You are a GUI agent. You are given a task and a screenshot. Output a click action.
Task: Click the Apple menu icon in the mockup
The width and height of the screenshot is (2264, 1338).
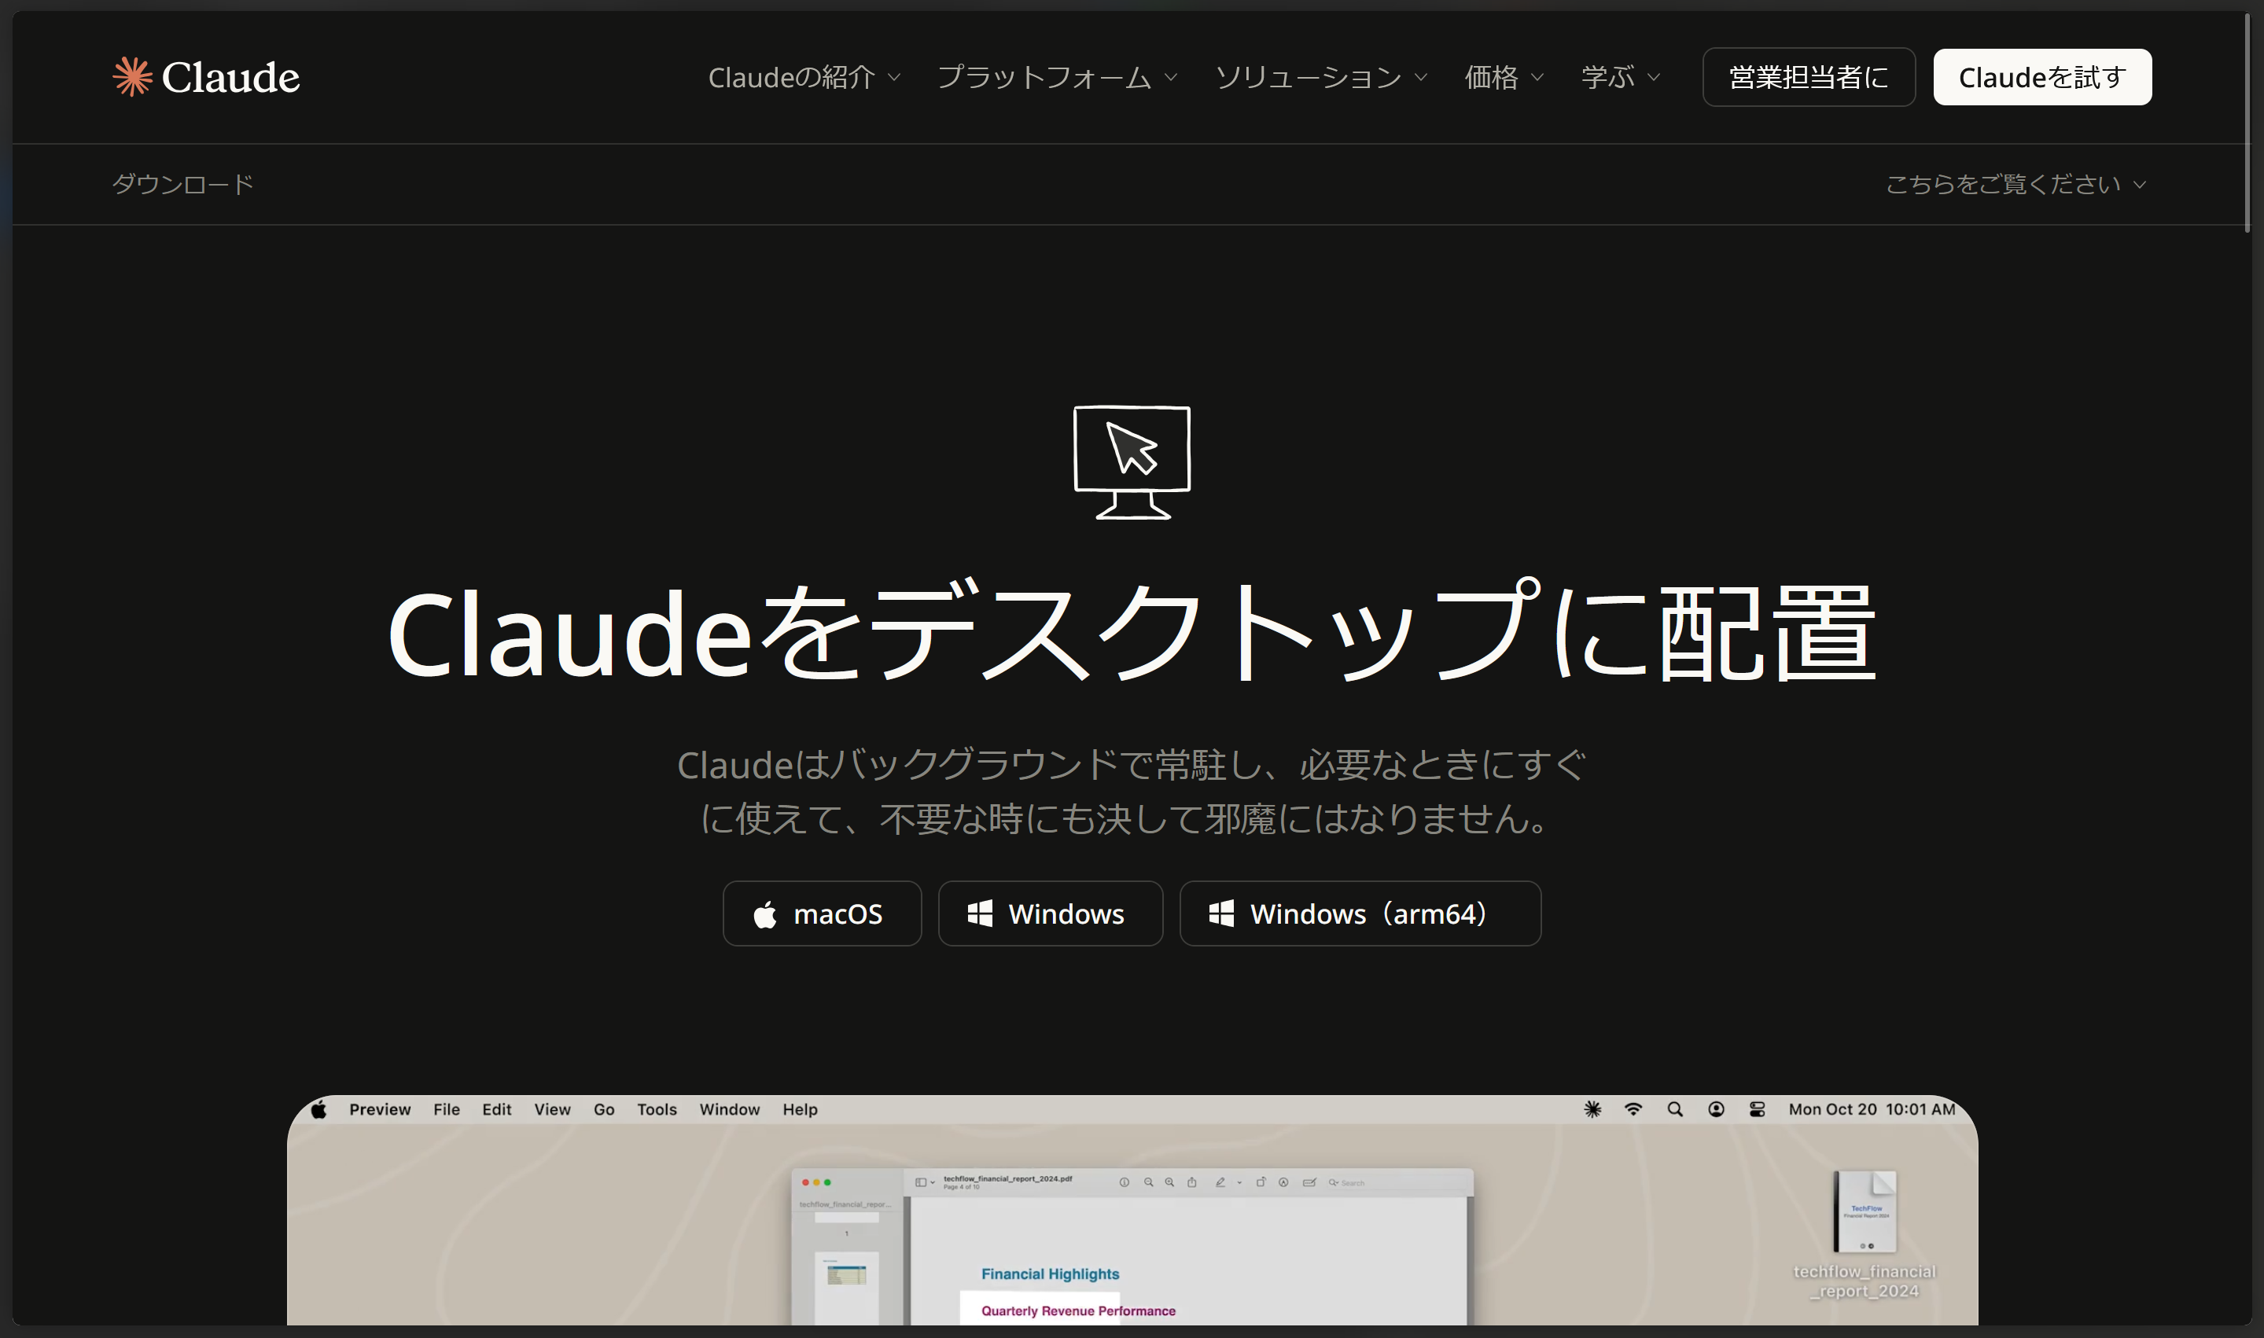click(318, 1110)
